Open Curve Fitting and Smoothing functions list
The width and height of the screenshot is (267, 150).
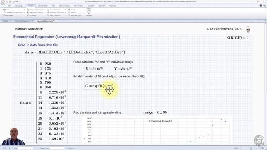tap(13, 12)
